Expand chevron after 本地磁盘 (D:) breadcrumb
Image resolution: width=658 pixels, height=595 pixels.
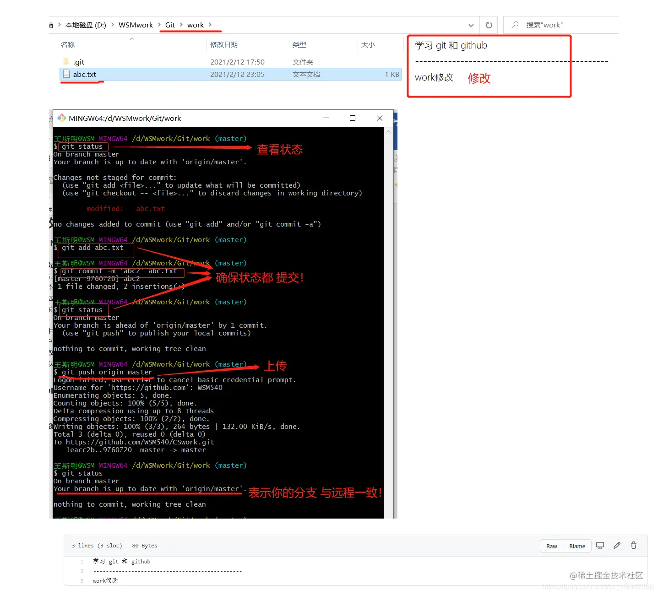[113, 25]
